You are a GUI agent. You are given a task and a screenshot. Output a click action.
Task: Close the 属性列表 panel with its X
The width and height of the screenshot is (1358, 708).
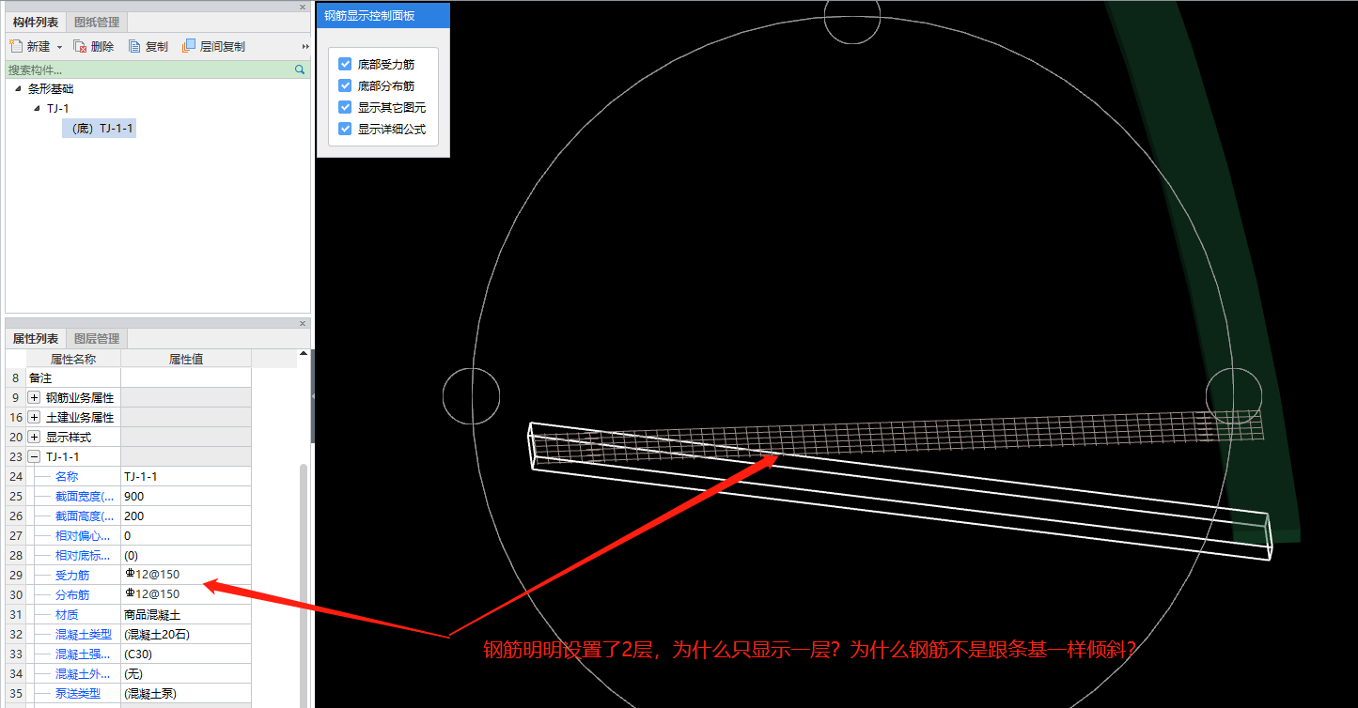click(x=303, y=323)
